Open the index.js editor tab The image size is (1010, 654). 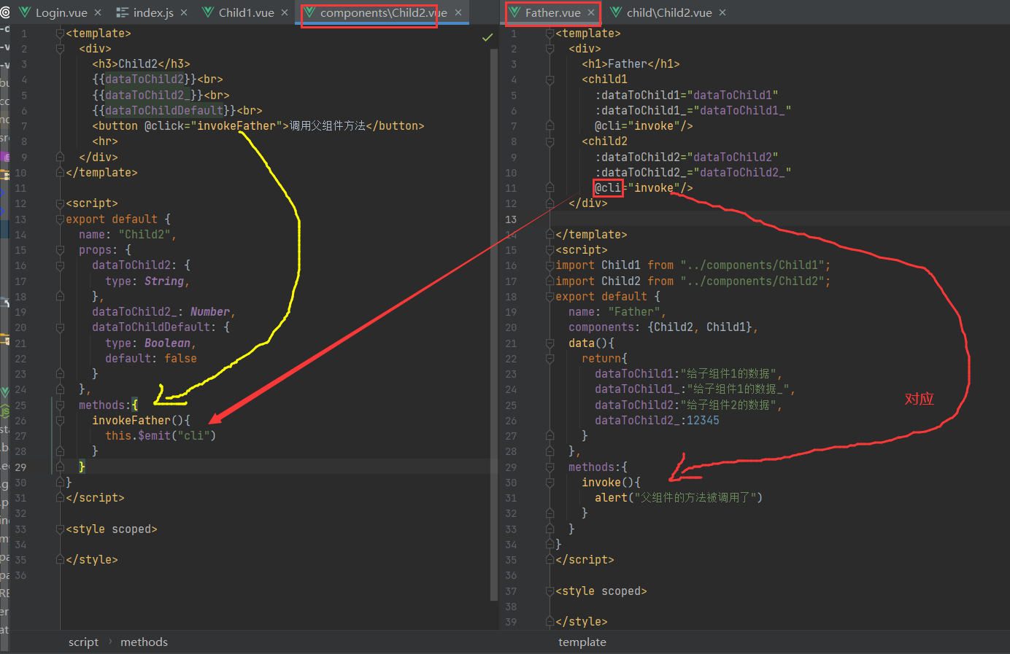click(x=153, y=12)
